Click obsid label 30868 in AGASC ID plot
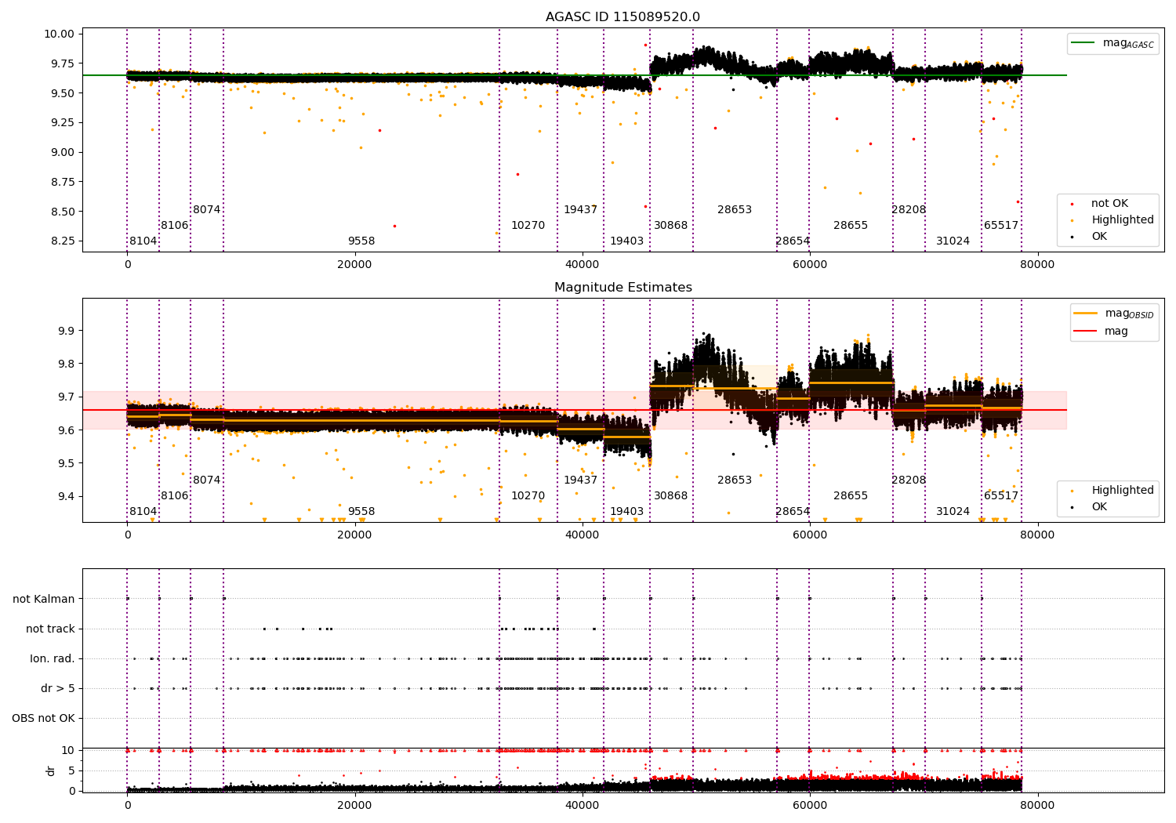The image size is (1176, 823). click(x=671, y=226)
